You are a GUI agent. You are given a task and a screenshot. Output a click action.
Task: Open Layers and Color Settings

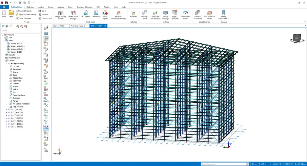point(155,14)
